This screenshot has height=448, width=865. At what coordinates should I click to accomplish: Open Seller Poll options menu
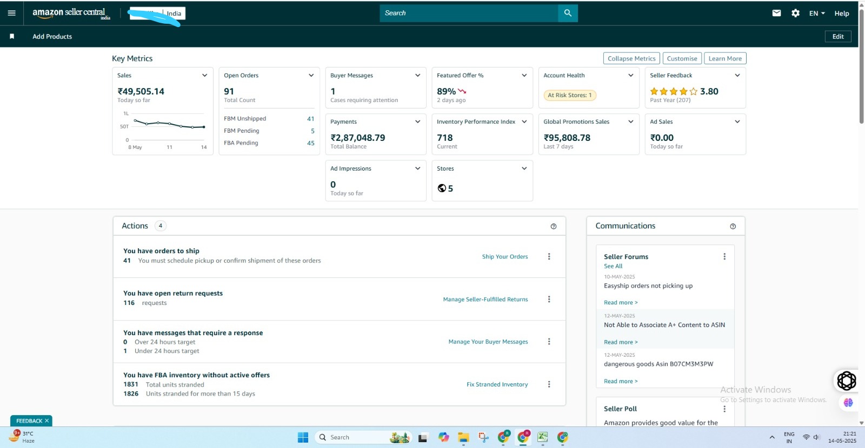click(x=724, y=409)
